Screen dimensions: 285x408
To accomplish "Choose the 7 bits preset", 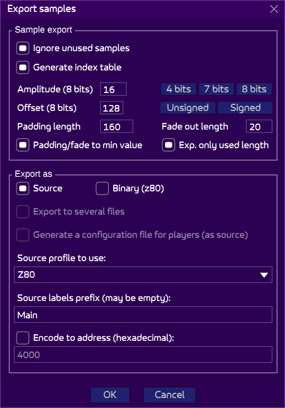I will click(216, 89).
